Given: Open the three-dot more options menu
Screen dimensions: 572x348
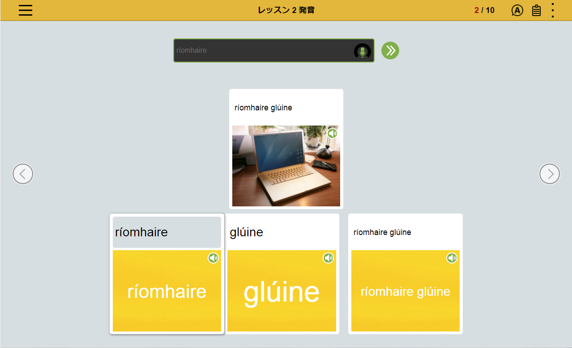Looking at the screenshot, I should tap(553, 10).
